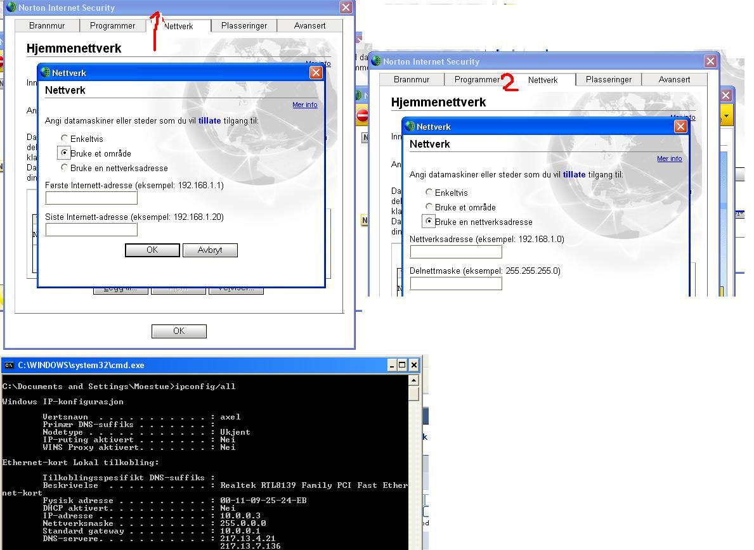This screenshot has height=550, width=754.
Task: Click Hjemmenettverk heading in right Norton window
Action: point(439,102)
